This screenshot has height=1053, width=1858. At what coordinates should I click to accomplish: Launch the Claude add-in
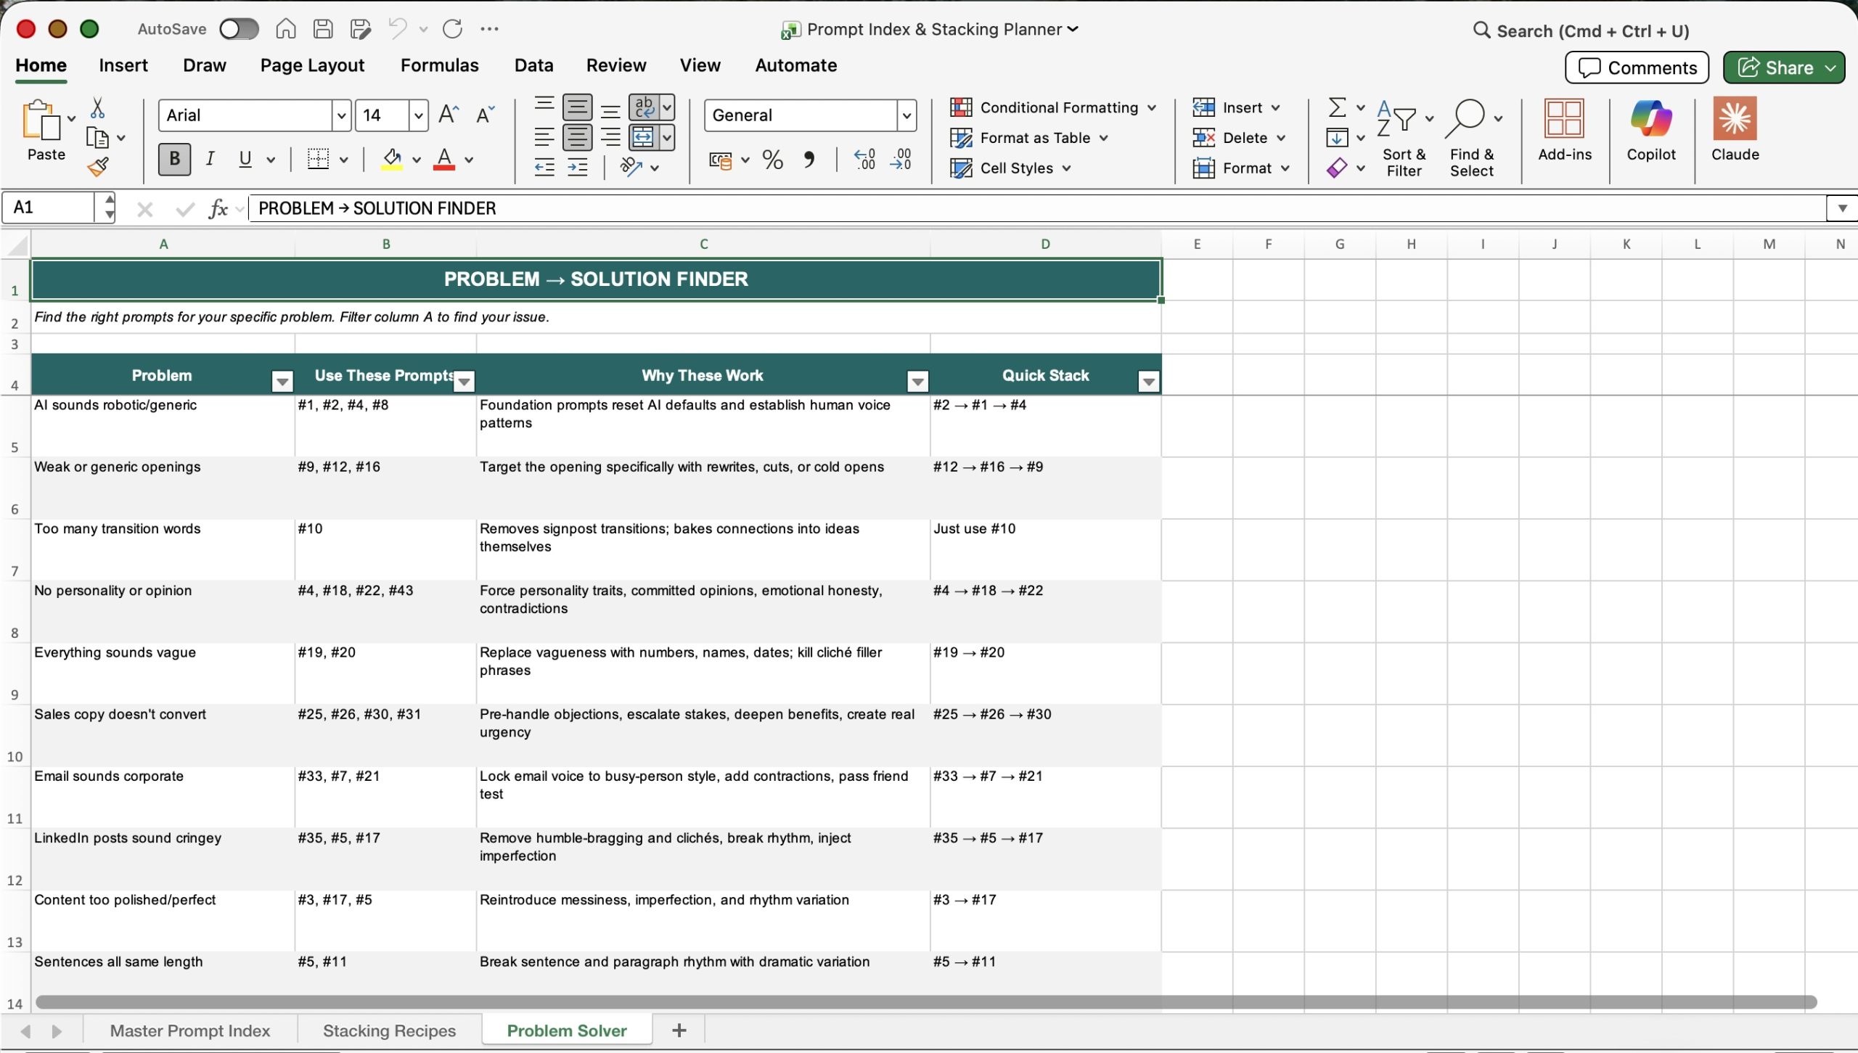click(x=1735, y=131)
